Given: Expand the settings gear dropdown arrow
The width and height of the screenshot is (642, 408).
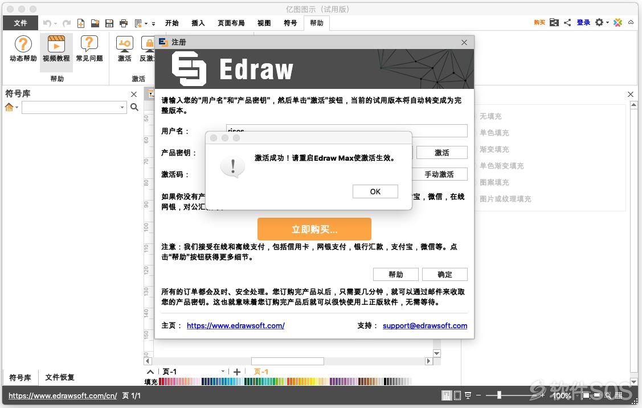Looking at the screenshot, I should coord(607,23).
